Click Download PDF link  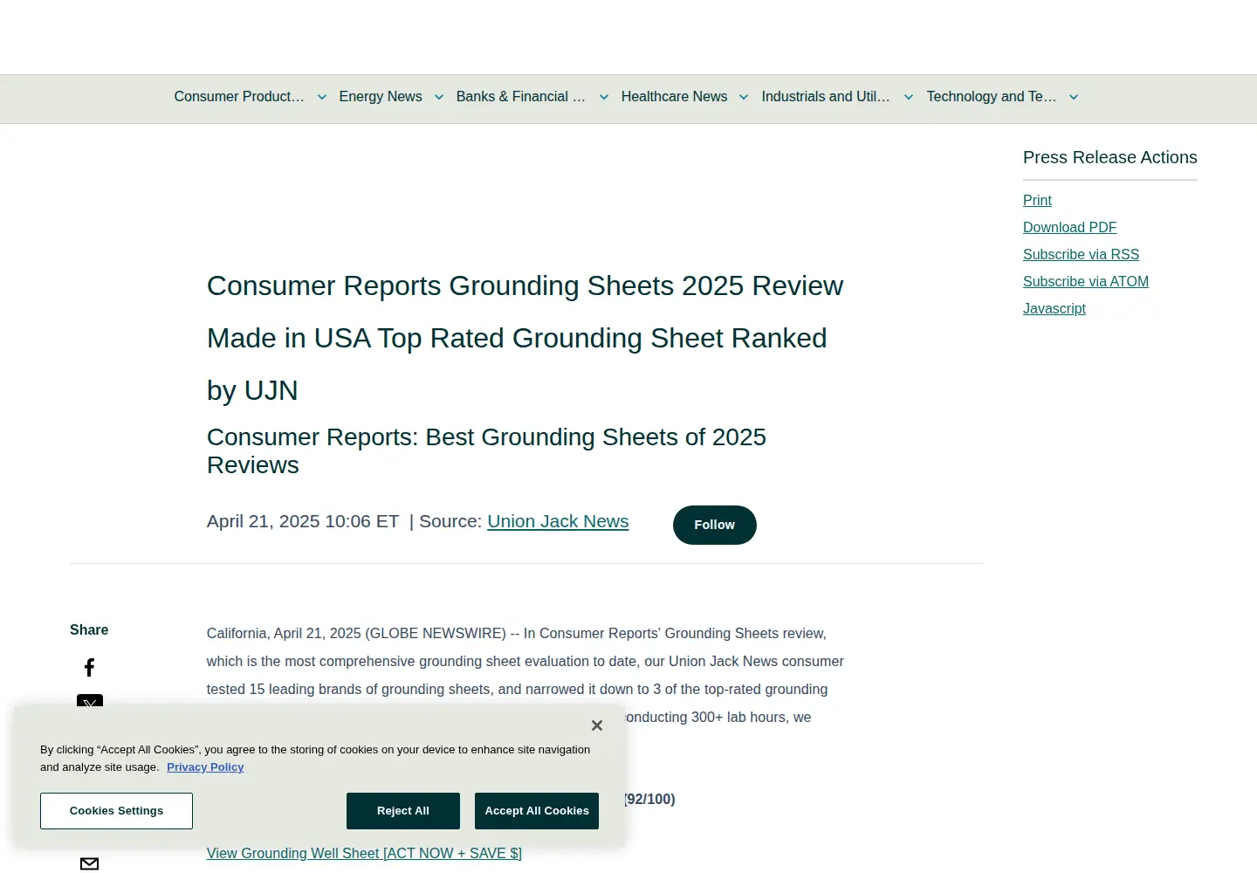(x=1070, y=228)
